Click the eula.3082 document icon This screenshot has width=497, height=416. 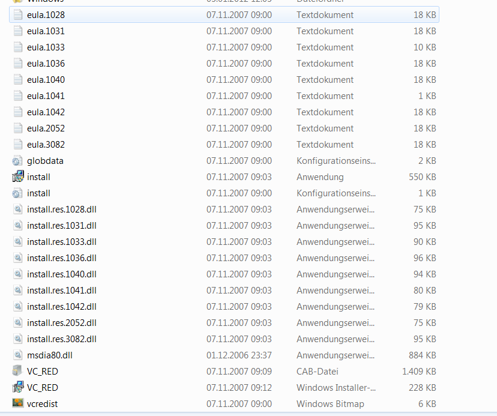click(x=18, y=145)
